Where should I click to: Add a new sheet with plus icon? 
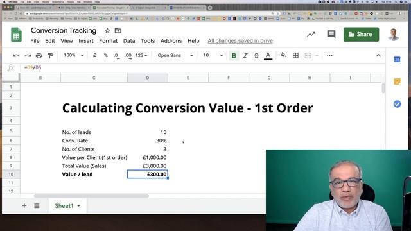click(x=24, y=205)
